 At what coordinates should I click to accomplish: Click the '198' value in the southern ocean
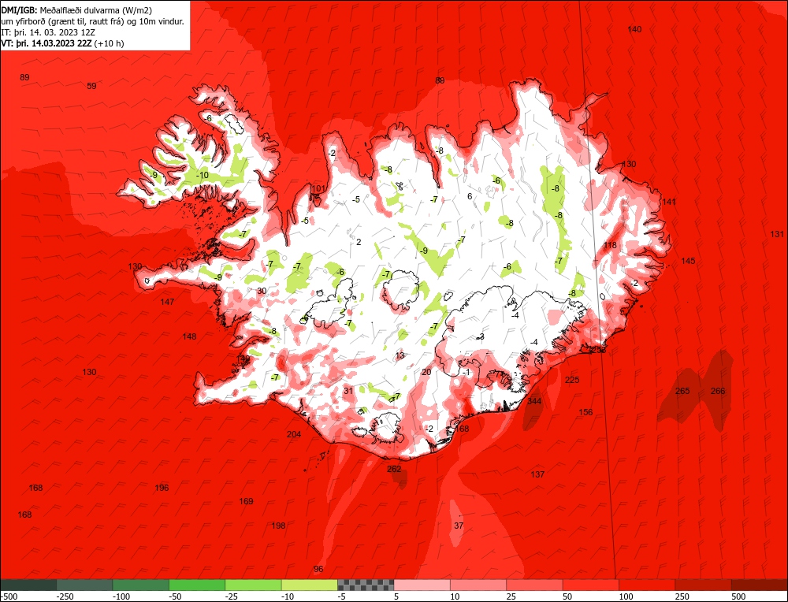278,526
